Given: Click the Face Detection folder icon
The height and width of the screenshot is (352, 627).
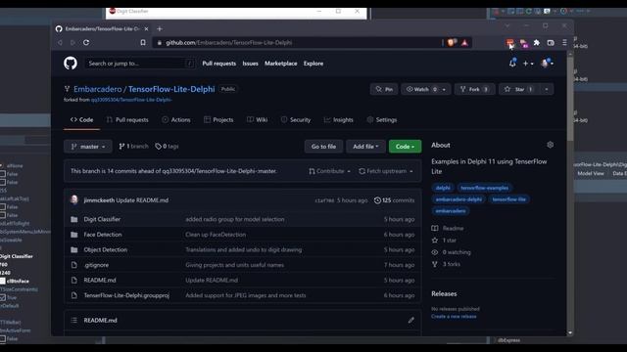Looking at the screenshot, I should pos(74,235).
